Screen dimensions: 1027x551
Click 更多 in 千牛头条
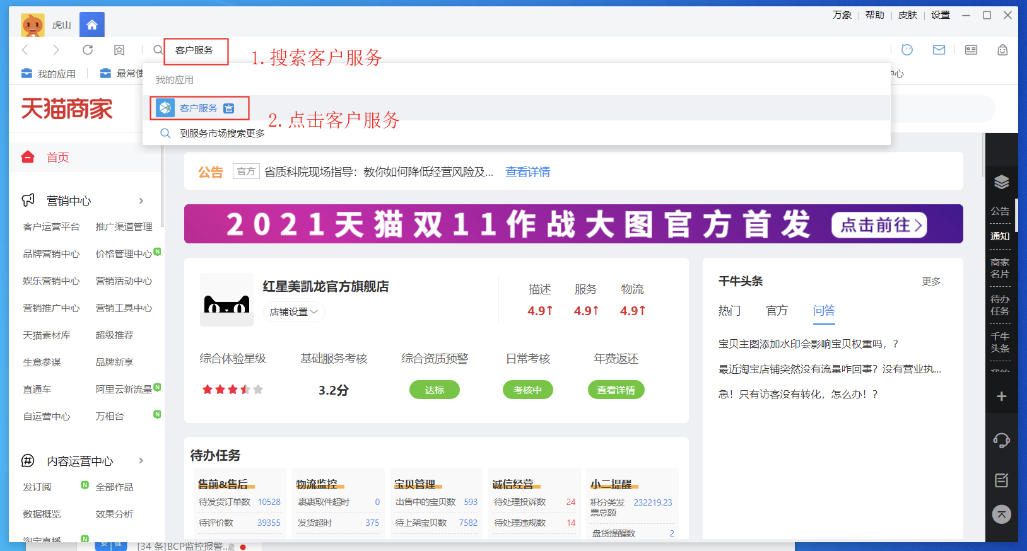pos(931,281)
